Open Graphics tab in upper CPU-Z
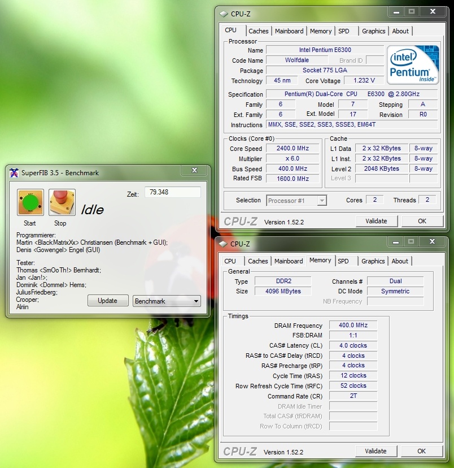Viewport: 454px width, 468px height. (373, 31)
